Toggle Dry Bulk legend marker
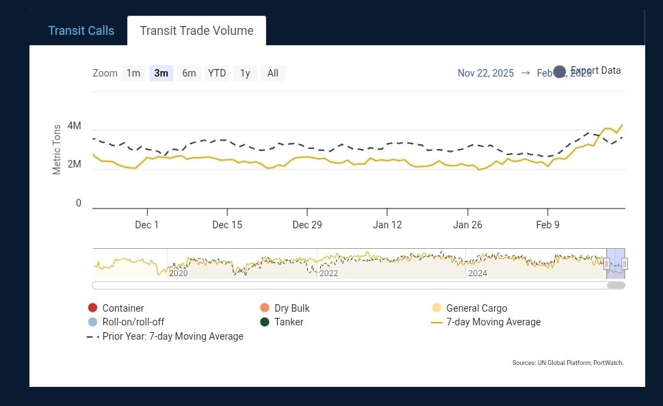This screenshot has height=406, width=663. click(x=265, y=308)
